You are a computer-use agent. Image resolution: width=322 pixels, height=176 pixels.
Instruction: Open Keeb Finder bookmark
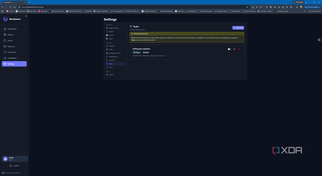[x=32, y=11]
